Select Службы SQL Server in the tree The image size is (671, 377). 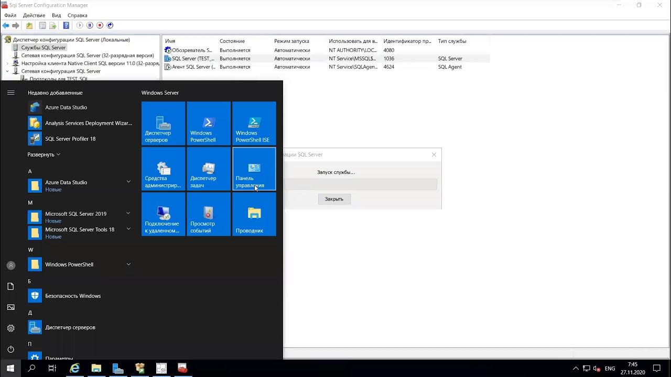pyautogui.click(x=43, y=48)
